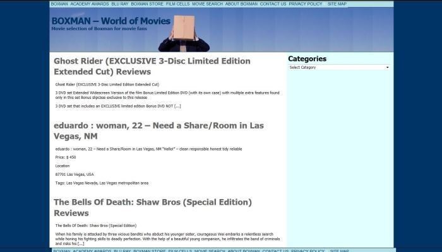Open BOXMAN STORE in top navigation

(147, 4)
